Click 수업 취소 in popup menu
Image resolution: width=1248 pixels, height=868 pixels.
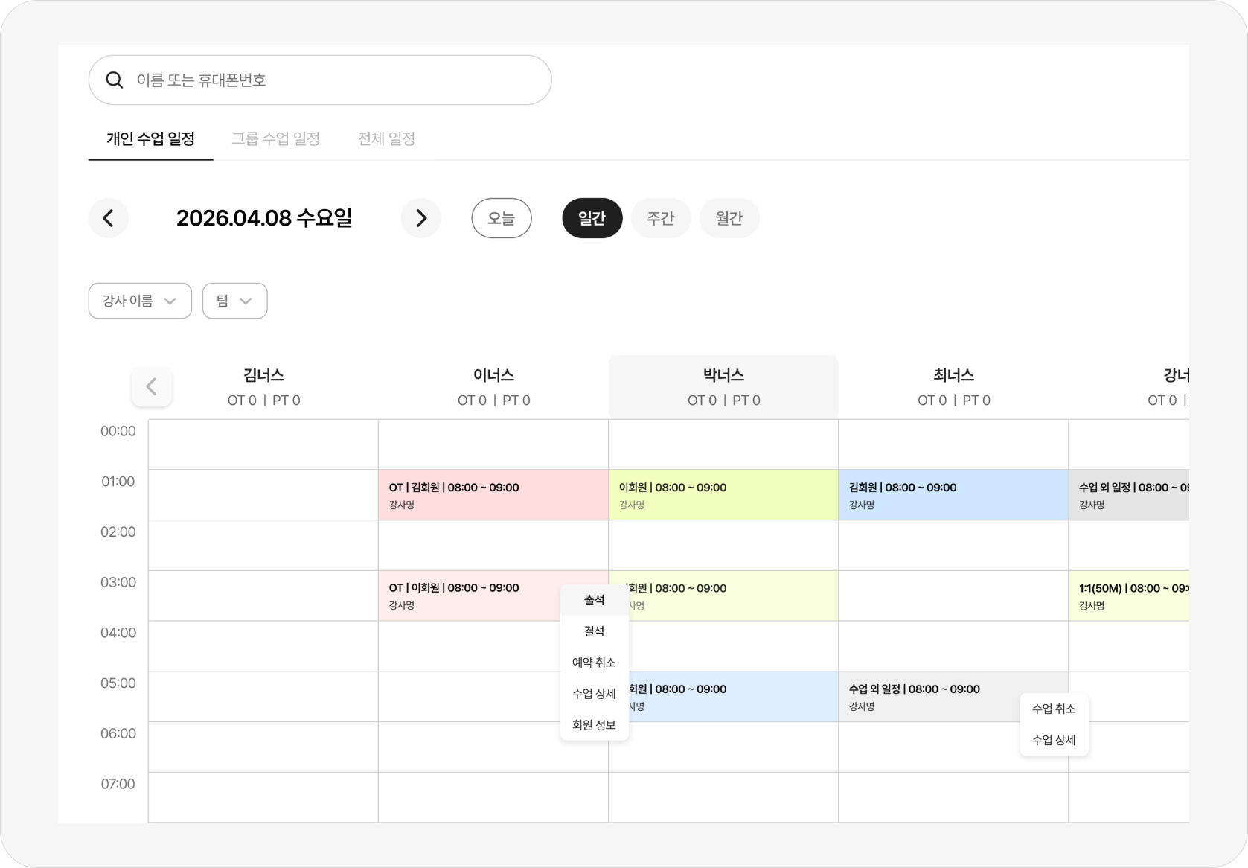click(x=1053, y=709)
